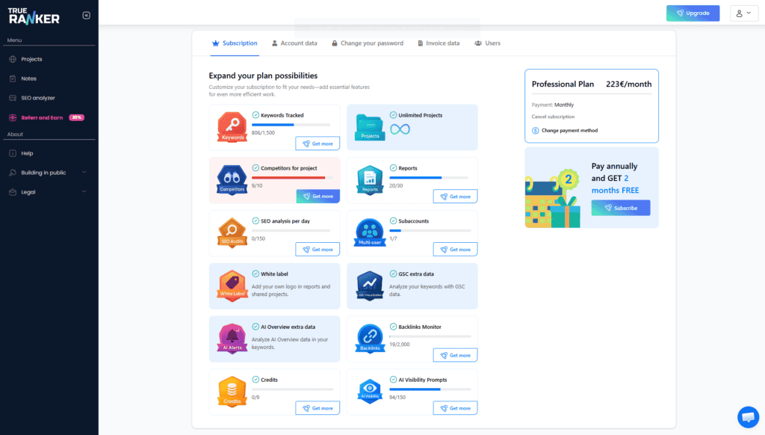Open the SEO Audits badge icon
This screenshot has height=435, width=765.
tap(232, 232)
